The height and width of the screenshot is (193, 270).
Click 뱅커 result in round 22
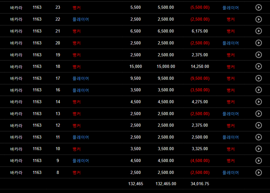point(231,19)
